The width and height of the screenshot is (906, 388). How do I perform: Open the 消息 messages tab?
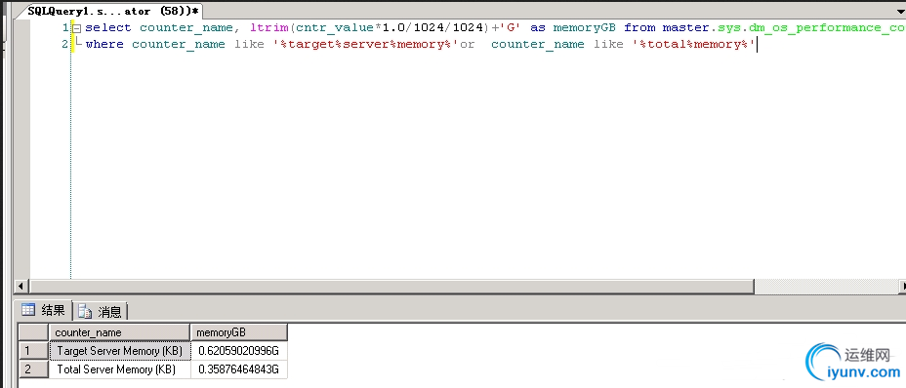tap(101, 312)
